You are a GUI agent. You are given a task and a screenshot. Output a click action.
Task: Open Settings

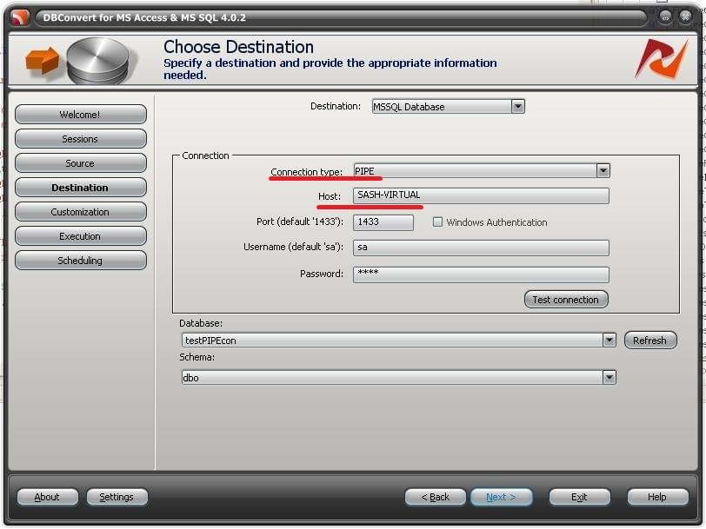117,497
